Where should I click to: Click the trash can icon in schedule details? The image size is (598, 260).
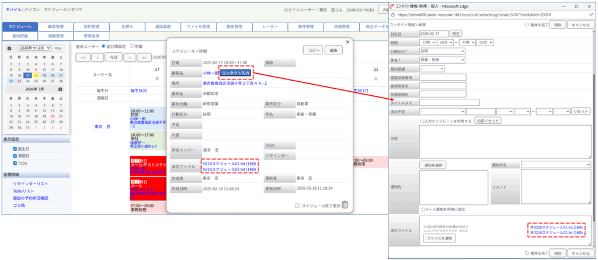click(345, 204)
